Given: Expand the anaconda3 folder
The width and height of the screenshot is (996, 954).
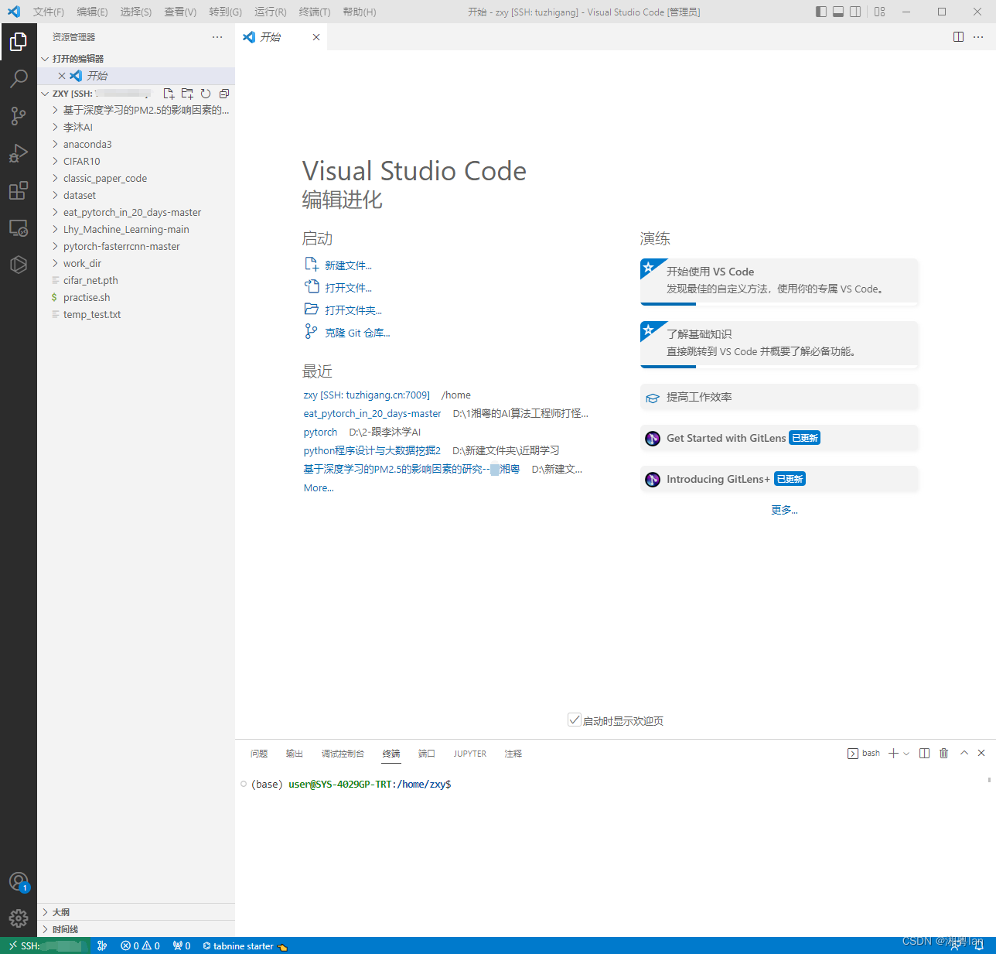Looking at the screenshot, I should coord(136,144).
